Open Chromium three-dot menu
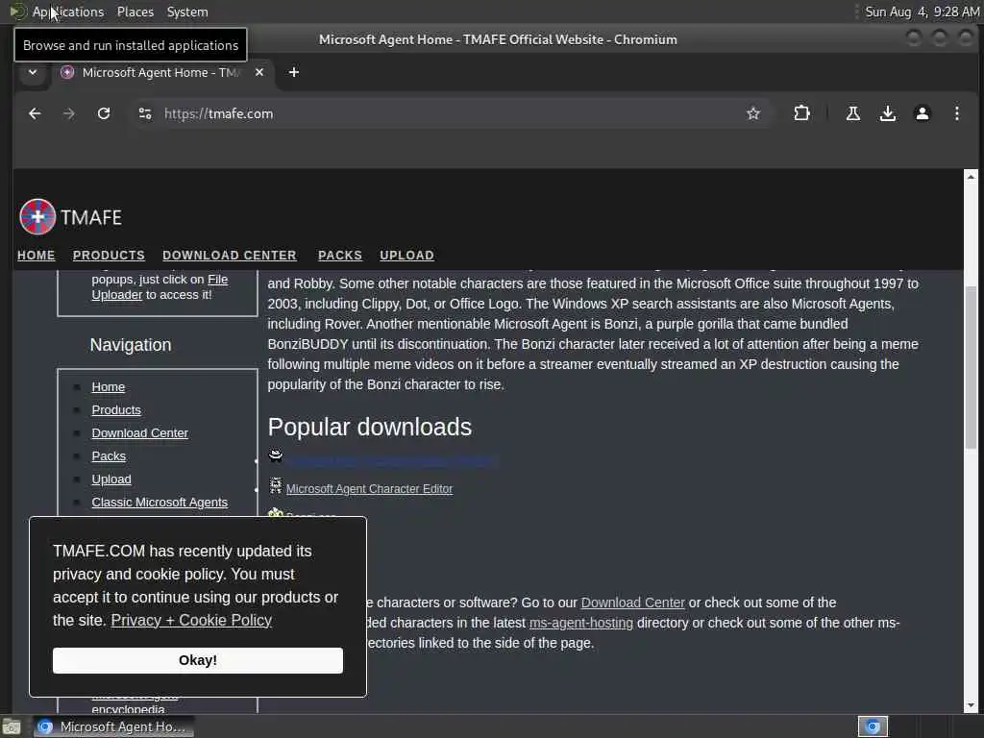The height and width of the screenshot is (738, 984). coord(956,113)
